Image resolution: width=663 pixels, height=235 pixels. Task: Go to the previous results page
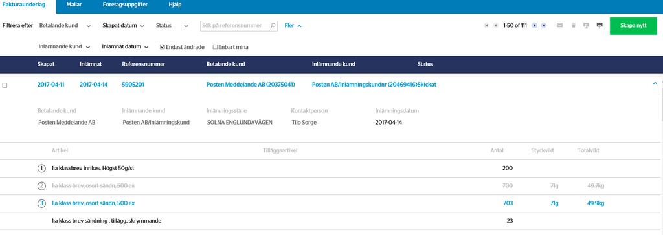pos(495,26)
